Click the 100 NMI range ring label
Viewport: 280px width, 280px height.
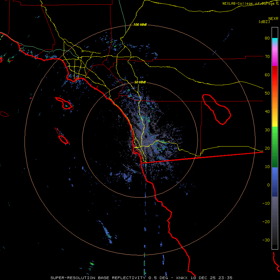(140, 25)
